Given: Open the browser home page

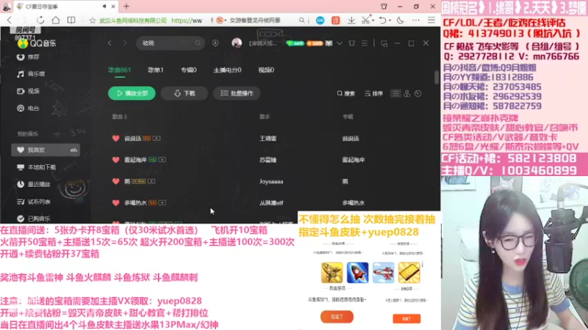Looking at the screenshot, I should [x=56, y=21].
